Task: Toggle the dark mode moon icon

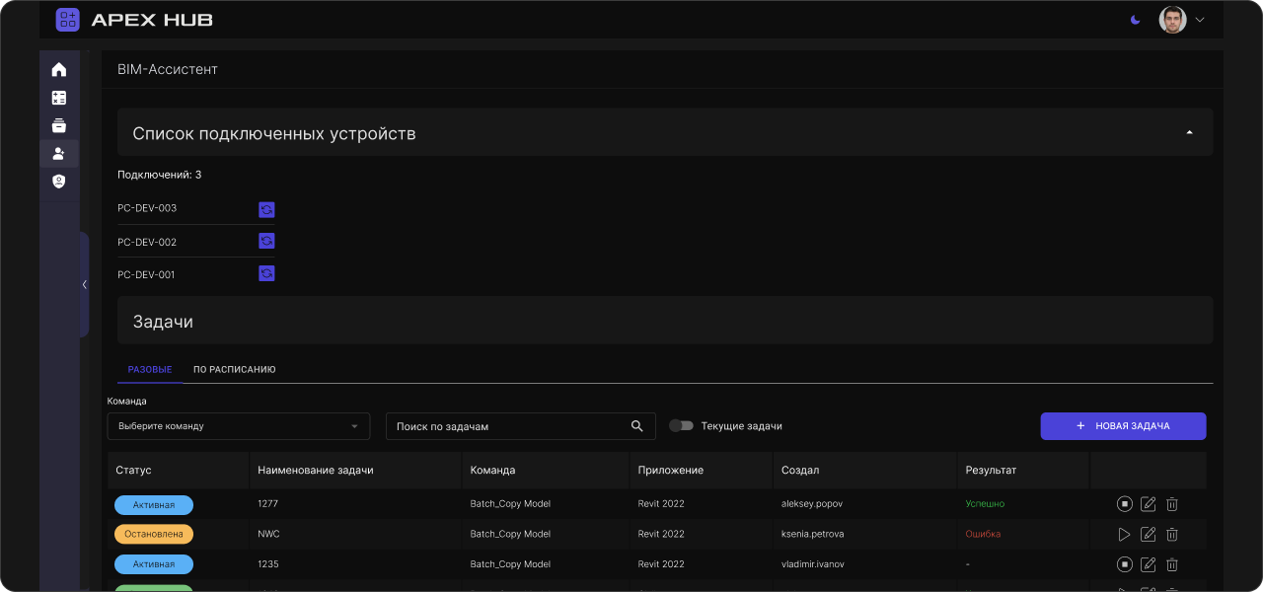Action: point(1136,20)
